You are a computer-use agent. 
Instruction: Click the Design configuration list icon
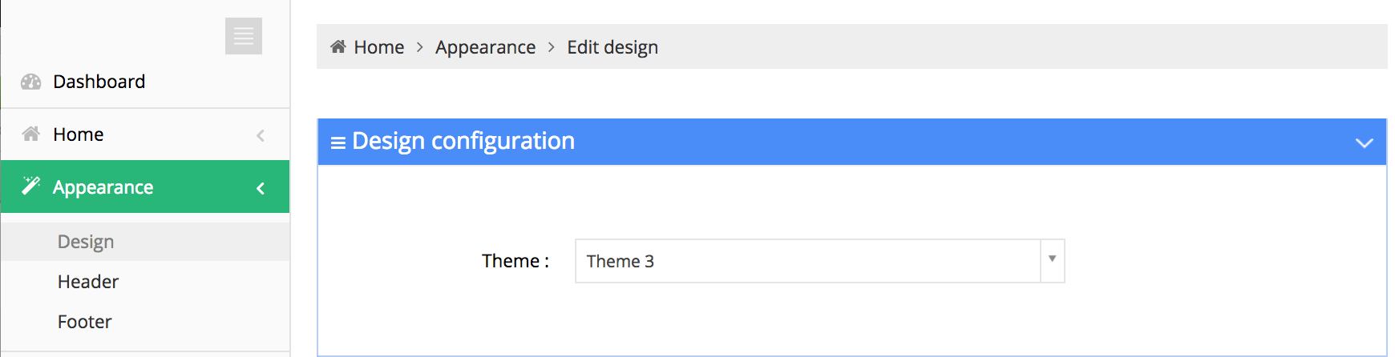tap(338, 142)
